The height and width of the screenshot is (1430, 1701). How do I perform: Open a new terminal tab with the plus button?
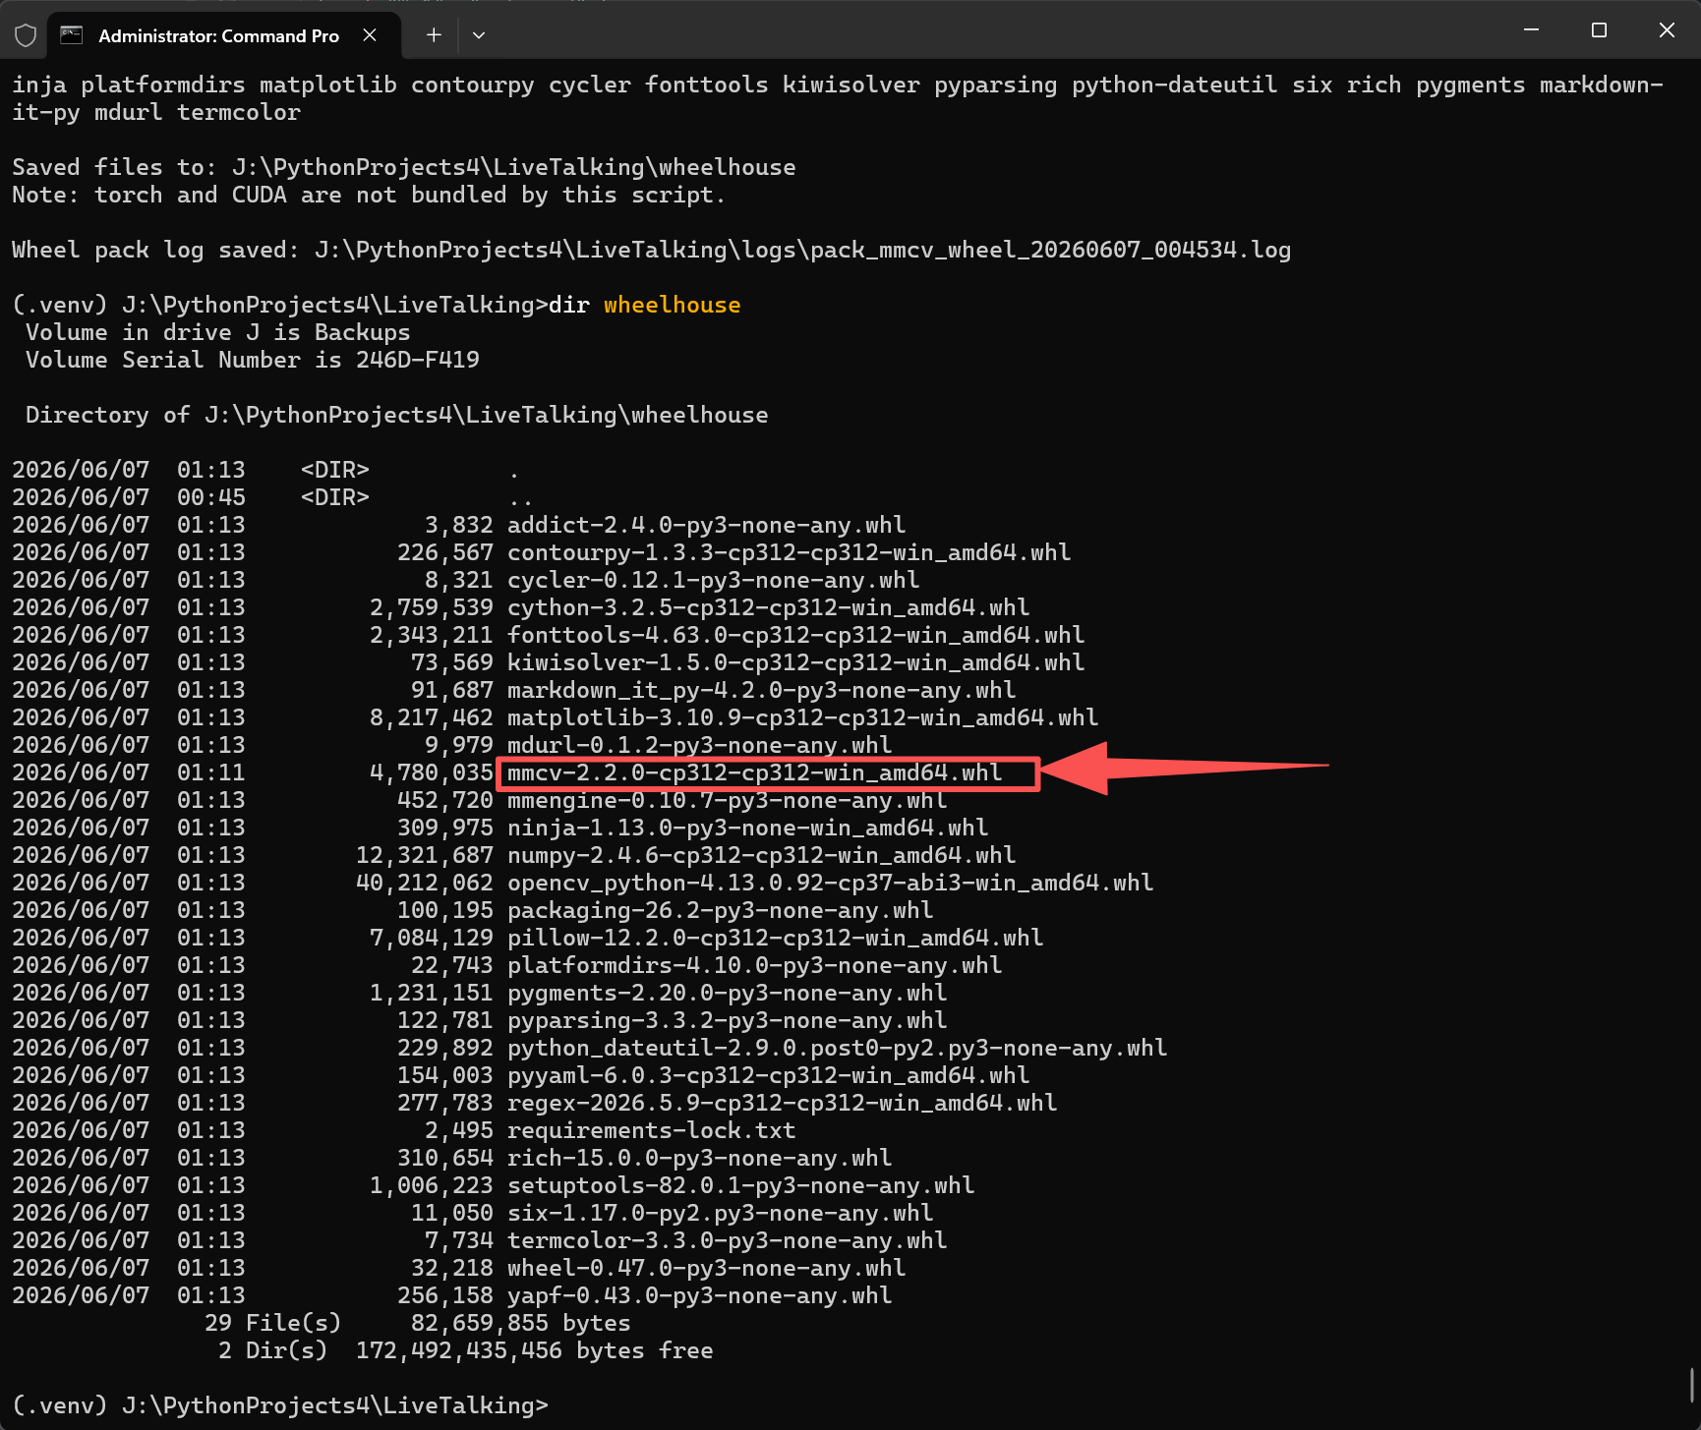pos(434,35)
